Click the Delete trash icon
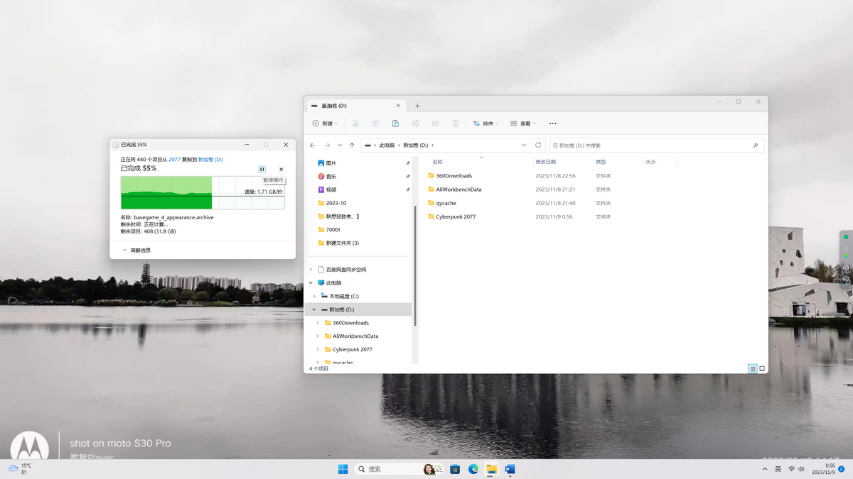This screenshot has height=479, width=853. coord(456,123)
